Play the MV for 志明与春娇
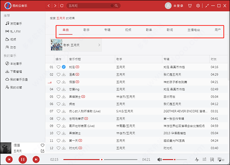This screenshot has width=230, height=165. (x=86, y=119)
